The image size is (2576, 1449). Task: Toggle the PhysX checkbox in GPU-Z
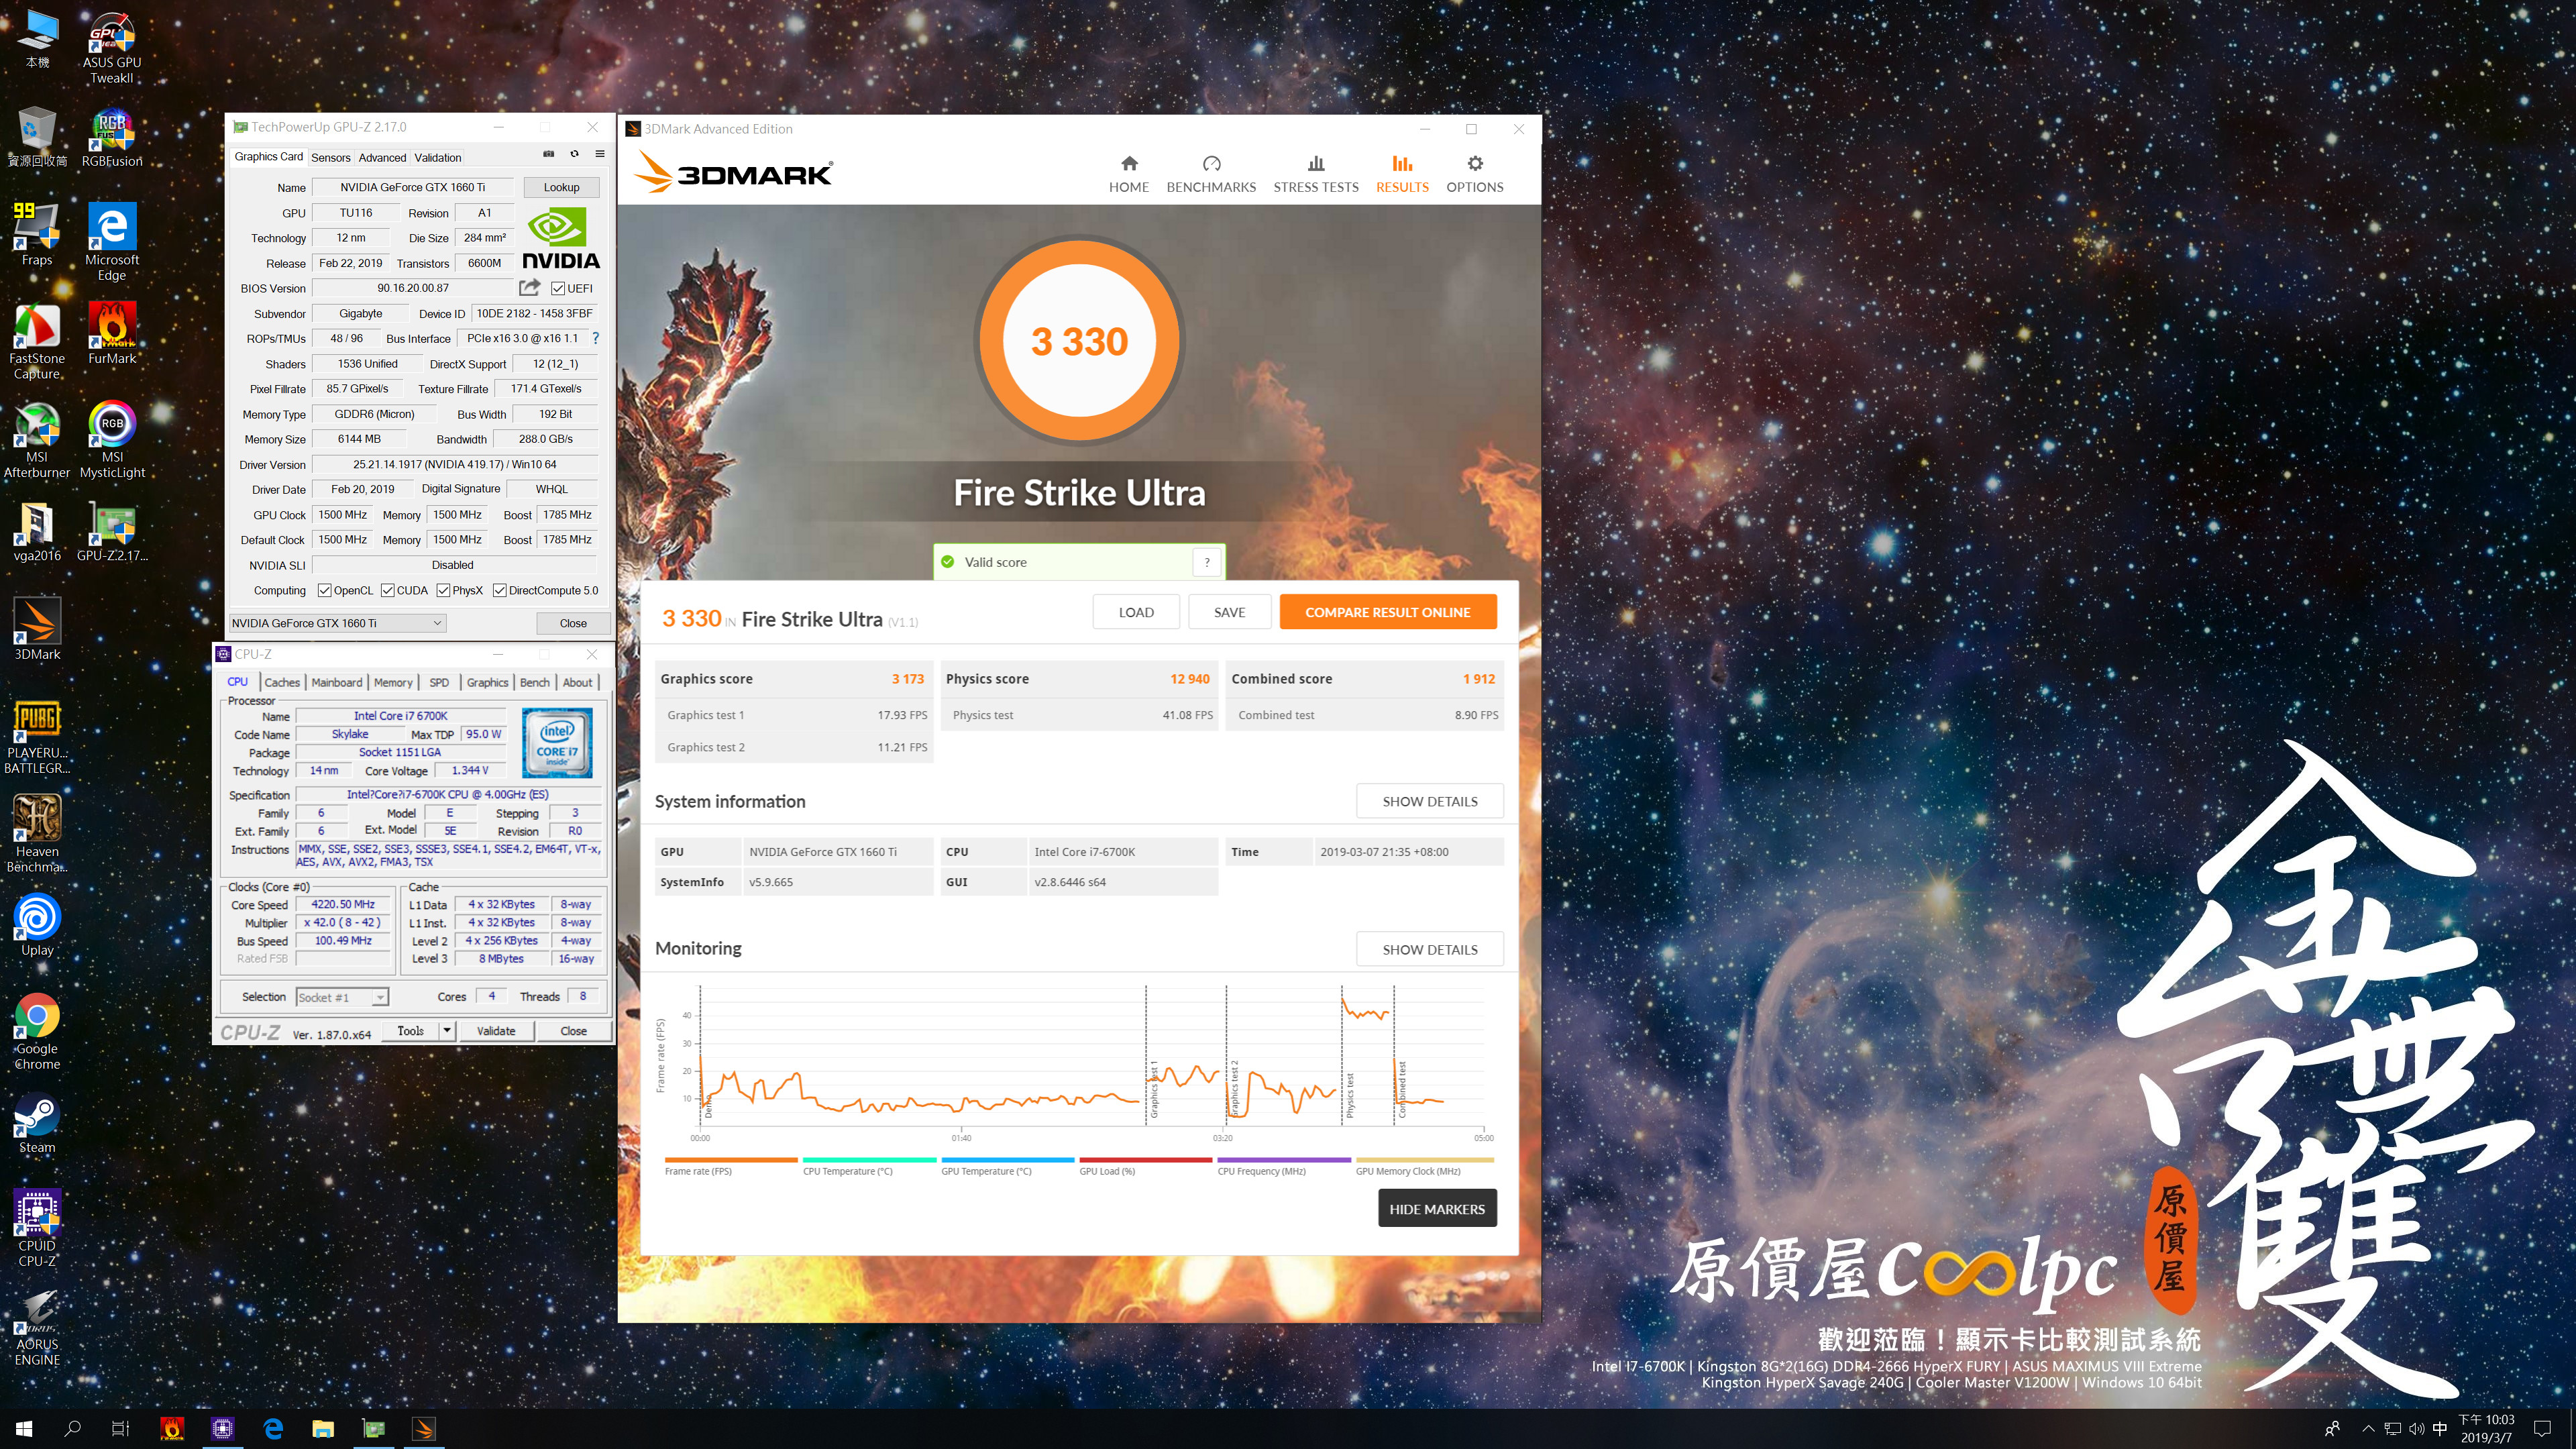coord(443,591)
